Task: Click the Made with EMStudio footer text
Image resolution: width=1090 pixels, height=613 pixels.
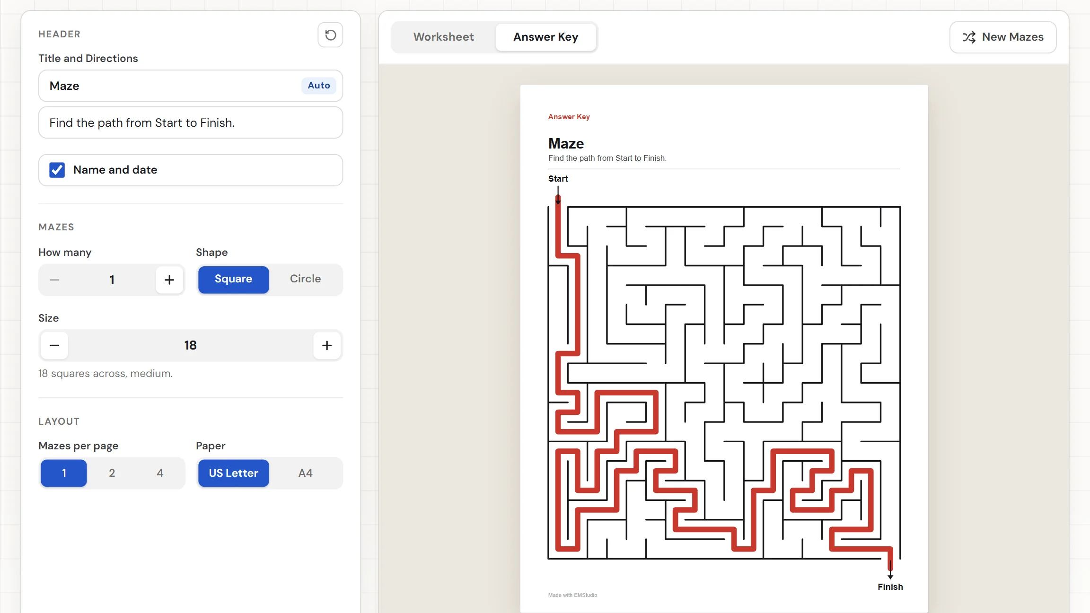Action: [x=572, y=595]
